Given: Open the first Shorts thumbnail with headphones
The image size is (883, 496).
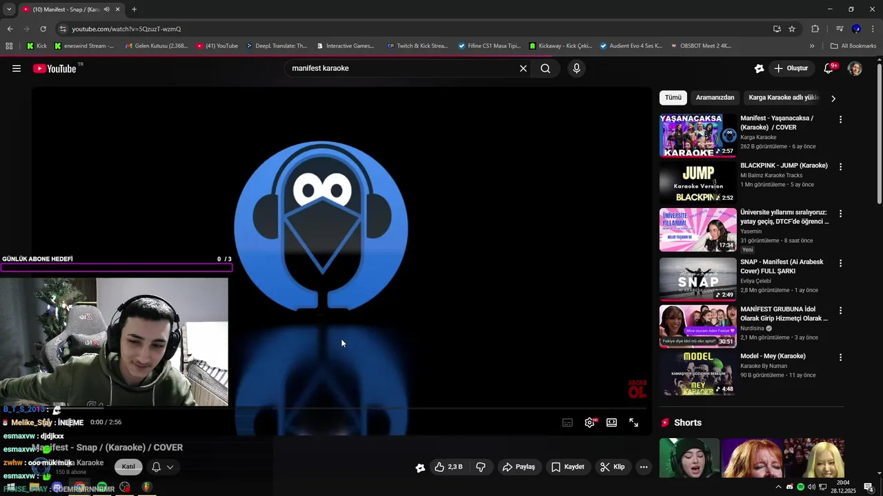Looking at the screenshot, I should point(689,458).
